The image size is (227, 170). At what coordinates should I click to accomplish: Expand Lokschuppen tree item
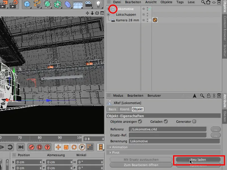point(108,14)
